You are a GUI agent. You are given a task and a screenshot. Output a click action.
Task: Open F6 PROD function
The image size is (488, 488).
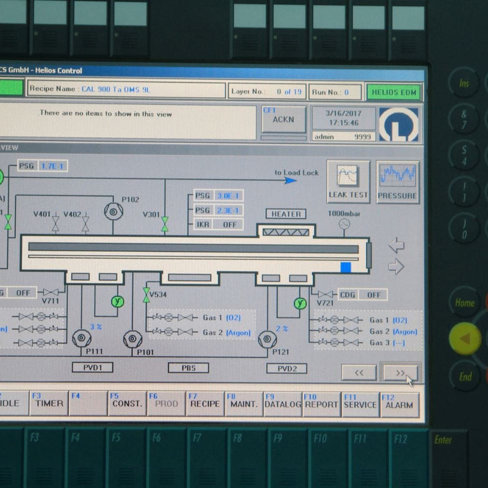(x=166, y=403)
